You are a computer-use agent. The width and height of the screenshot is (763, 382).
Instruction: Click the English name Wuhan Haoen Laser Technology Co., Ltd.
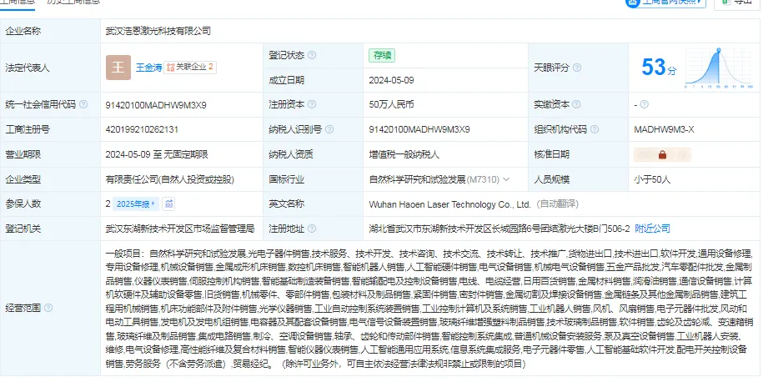coord(449,204)
